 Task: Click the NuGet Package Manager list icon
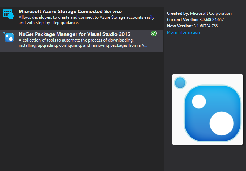click(x=9, y=37)
